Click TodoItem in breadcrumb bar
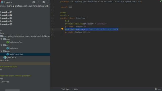162x91 pixels. pos(66,89)
